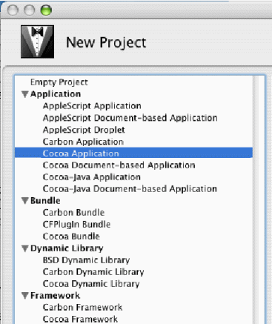
Task: Pick the AppleScript Droplet template
Action: tap(84, 130)
